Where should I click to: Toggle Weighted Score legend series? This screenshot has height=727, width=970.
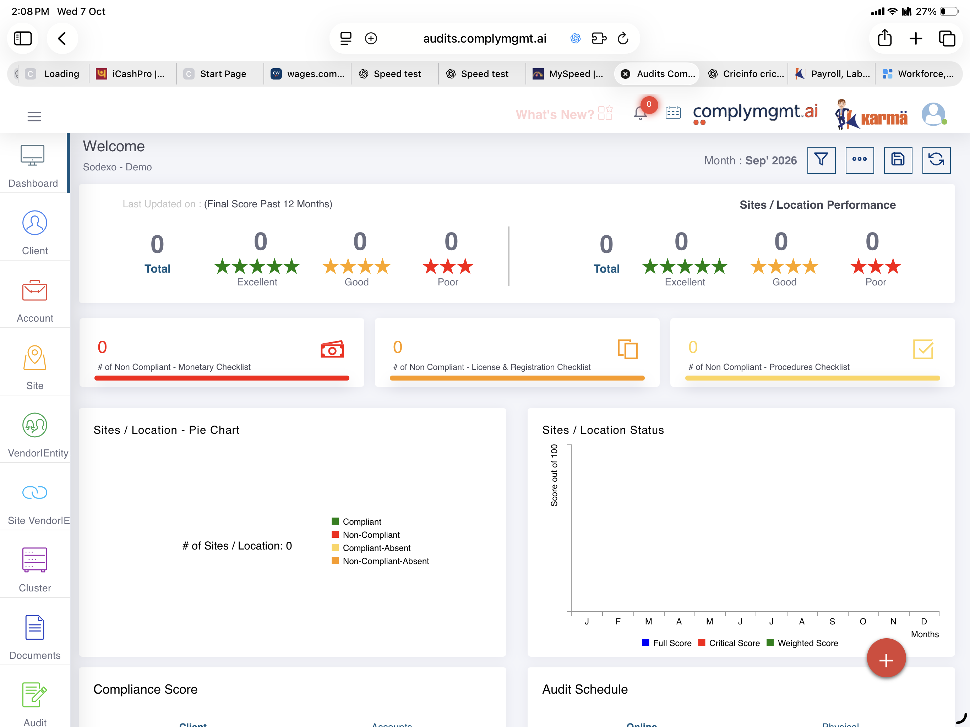[x=802, y=643]
